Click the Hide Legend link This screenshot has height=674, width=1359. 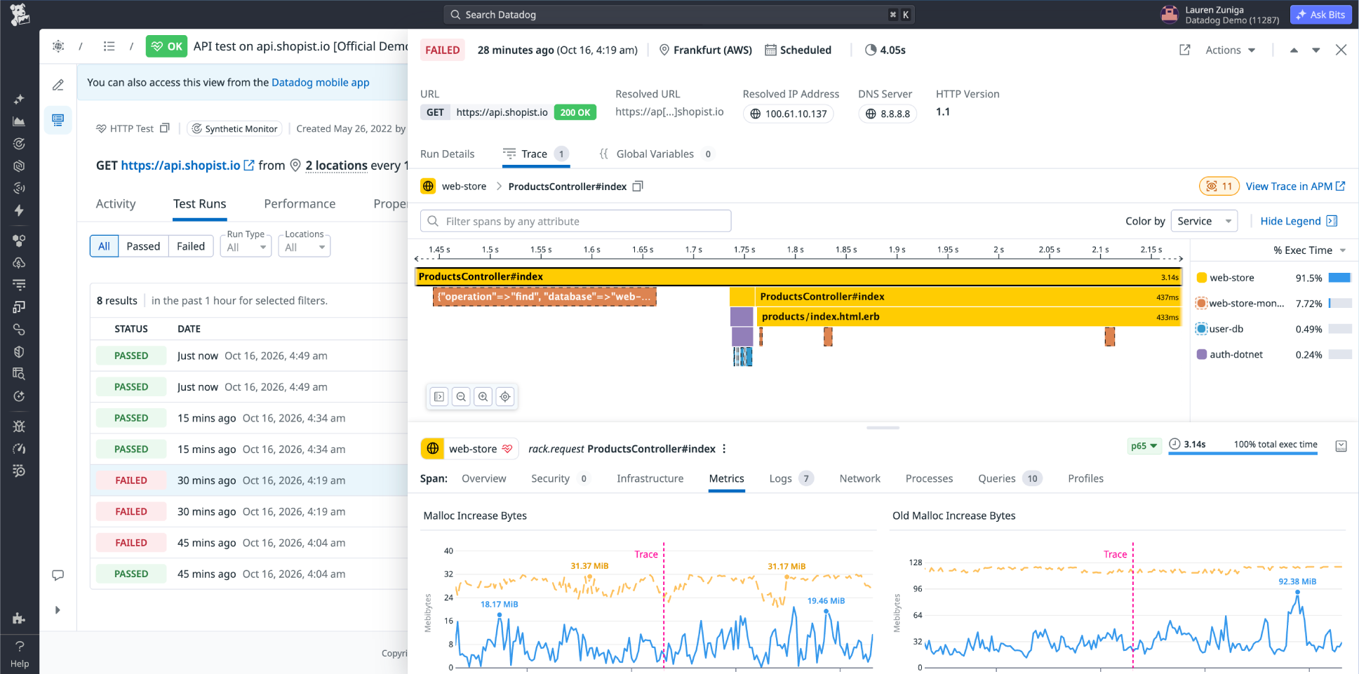click(x=1299, y=221)
